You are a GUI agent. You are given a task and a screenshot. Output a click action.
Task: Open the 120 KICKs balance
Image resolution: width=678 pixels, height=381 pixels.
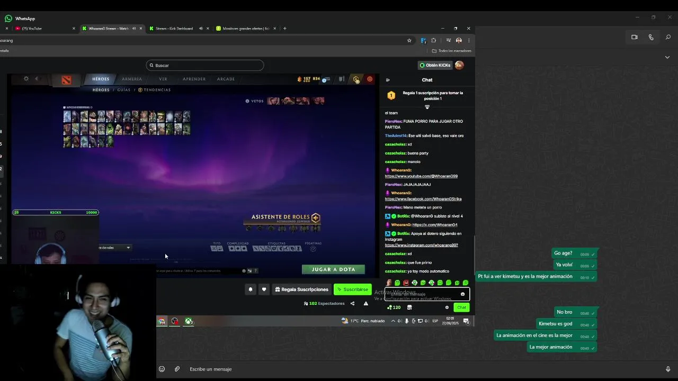tap(394, 307)
